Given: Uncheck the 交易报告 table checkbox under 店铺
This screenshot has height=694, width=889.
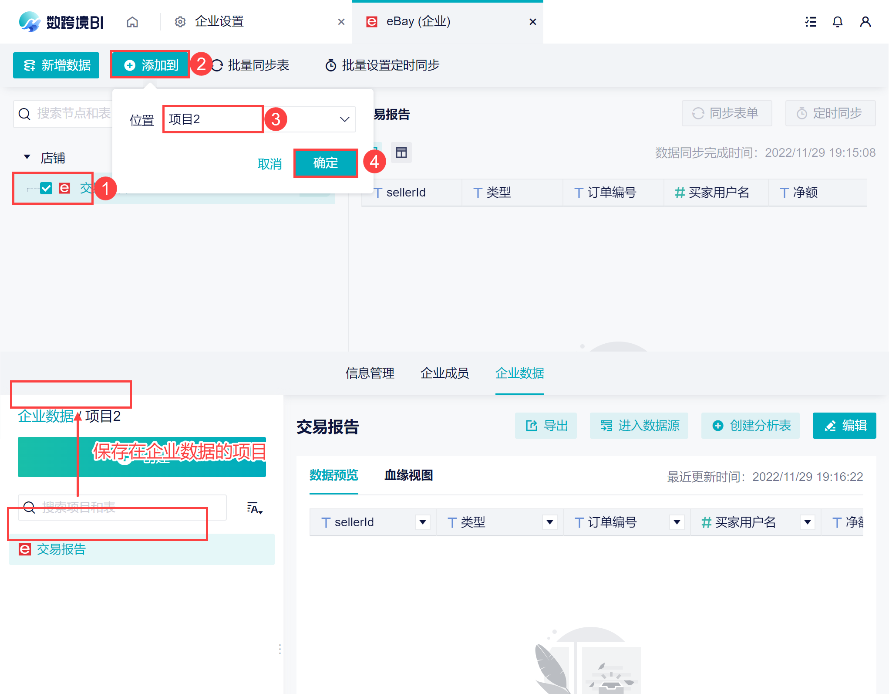Looking at the screenshot, I should point(46,188).
